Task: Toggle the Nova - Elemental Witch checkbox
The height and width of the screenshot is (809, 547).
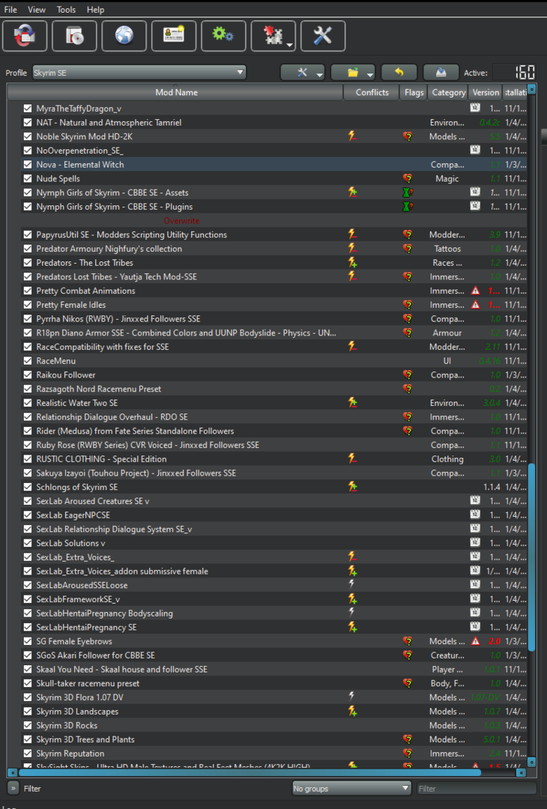Action: pyautogui.click(x=28, y=165)
